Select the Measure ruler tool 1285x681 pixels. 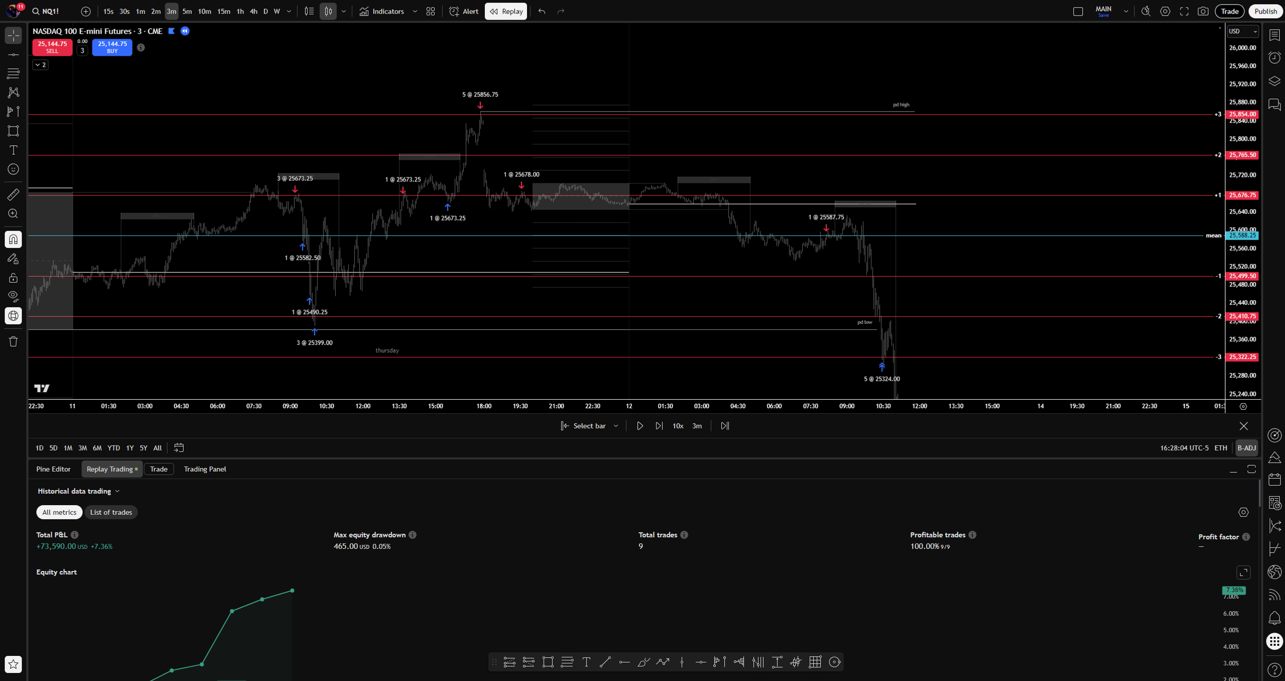pos(14,194)
